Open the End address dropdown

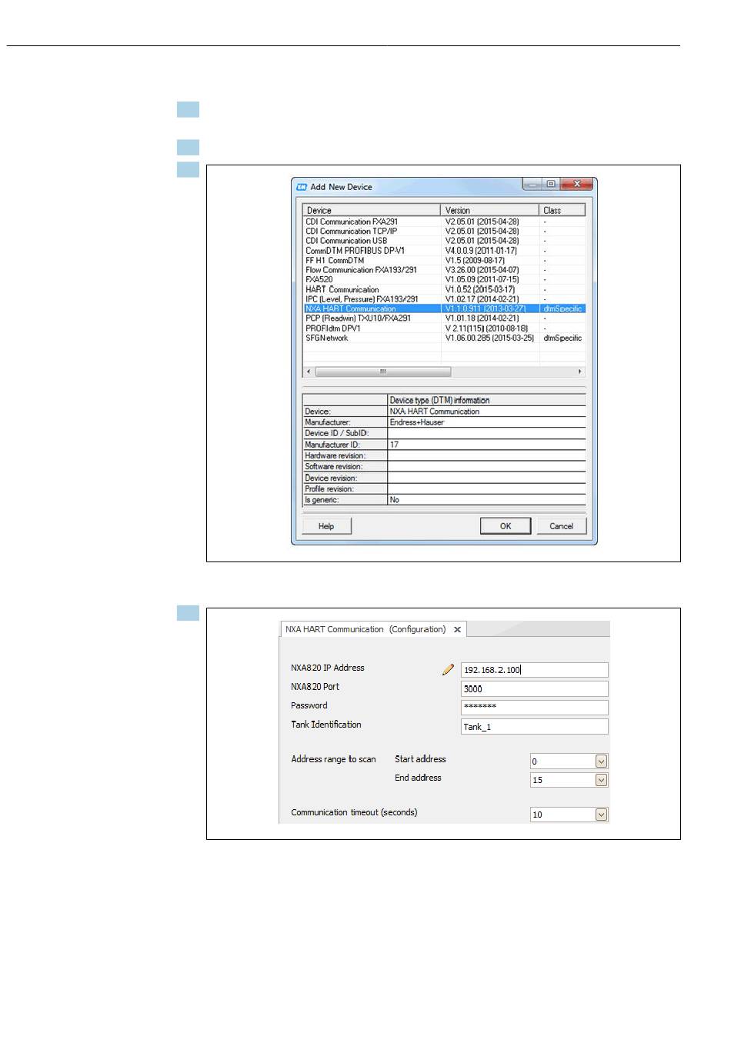coord(602,780)
